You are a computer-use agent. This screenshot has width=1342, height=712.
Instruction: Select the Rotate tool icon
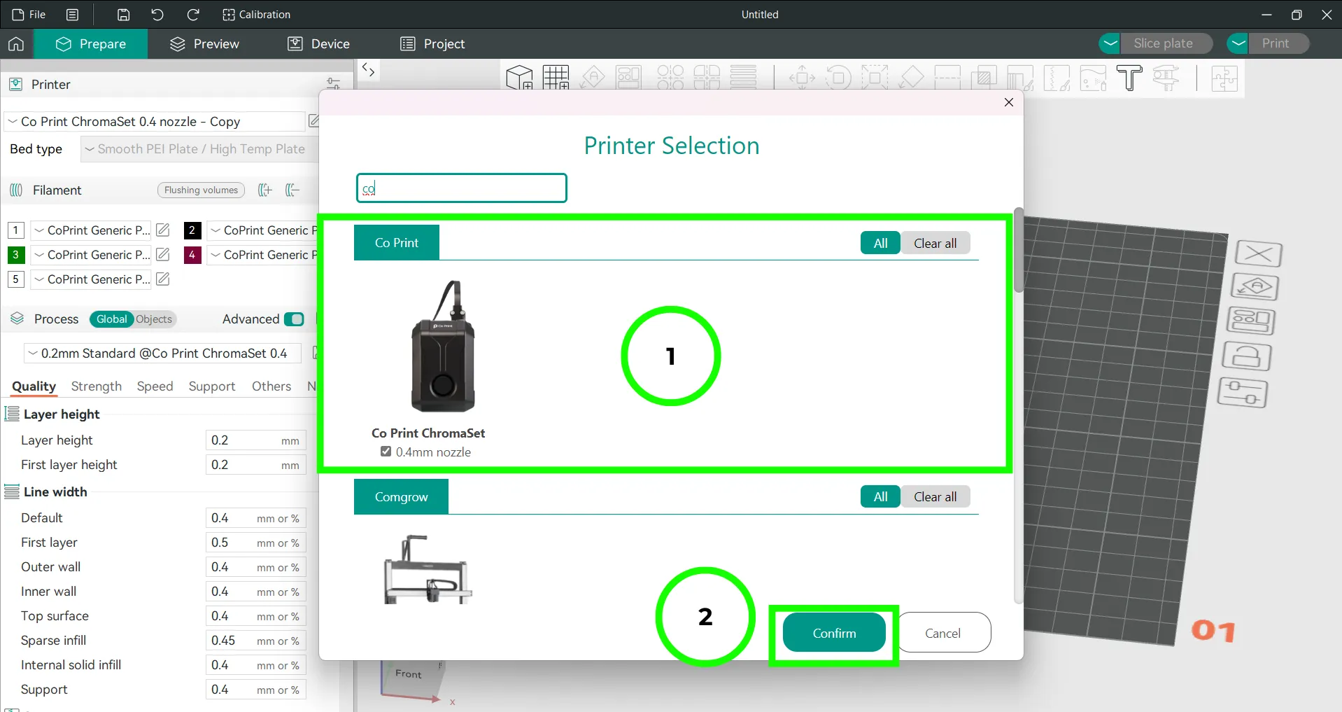838,77
